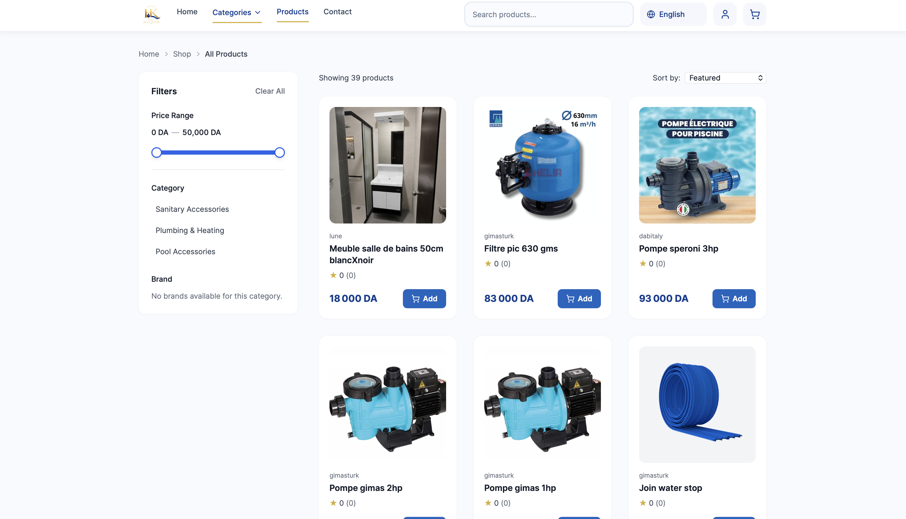Click the Gold Water logo
The width and height of the screenshot is (906, 519).
click(152, 15)
